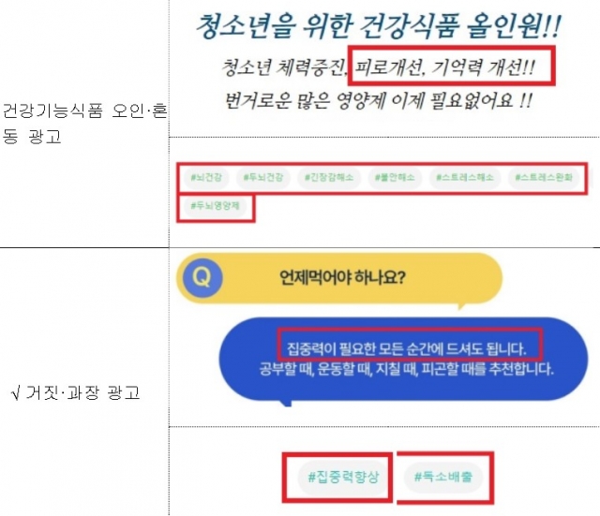The height and width of the screenshot is (516, 600).
Task: Click the blue answer speech bubble
Action: pos(403,360)
